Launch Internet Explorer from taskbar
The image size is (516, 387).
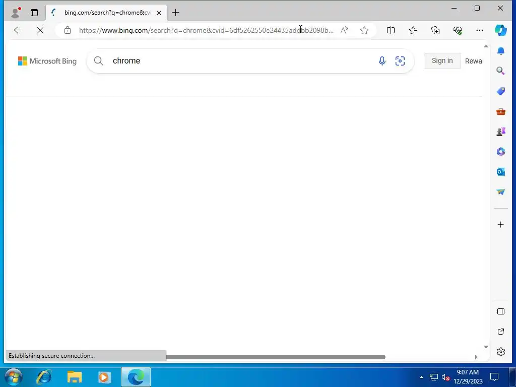[x=44, y=377]
